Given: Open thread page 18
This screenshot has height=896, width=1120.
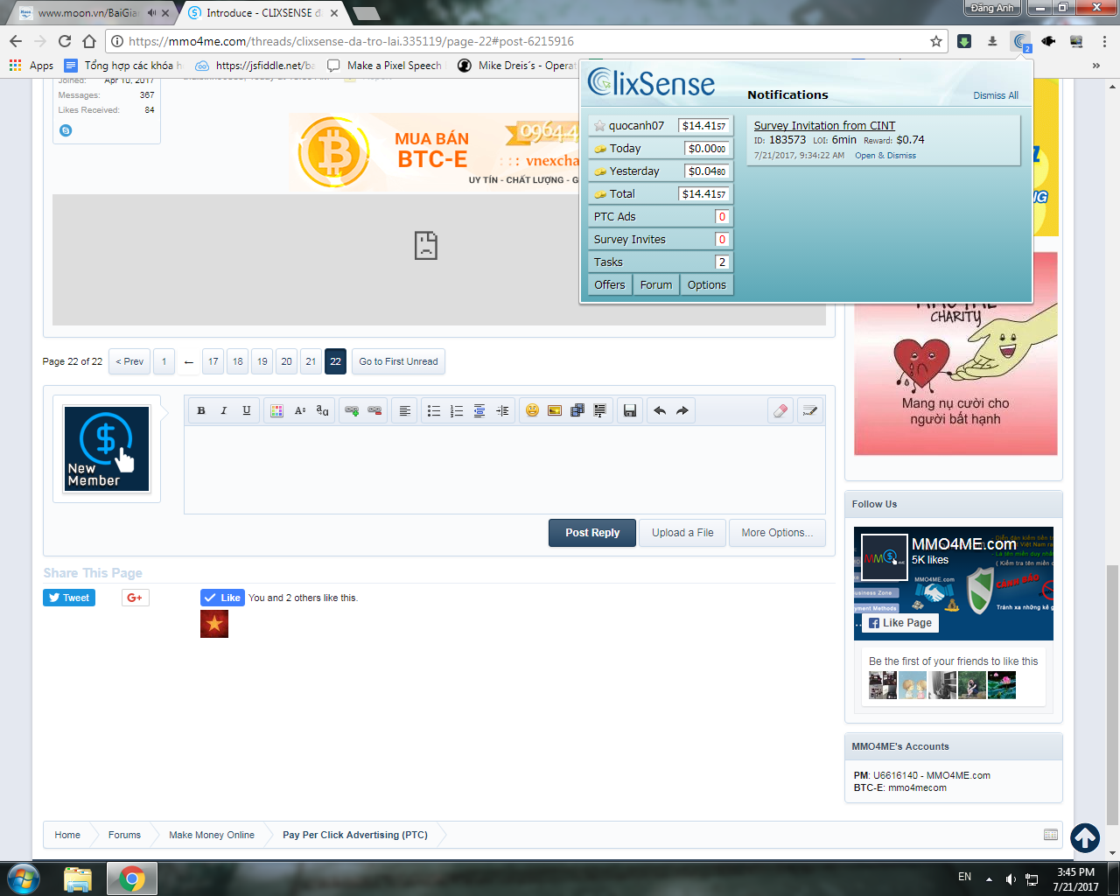Looking at the screenshot, I should (238, 361).
